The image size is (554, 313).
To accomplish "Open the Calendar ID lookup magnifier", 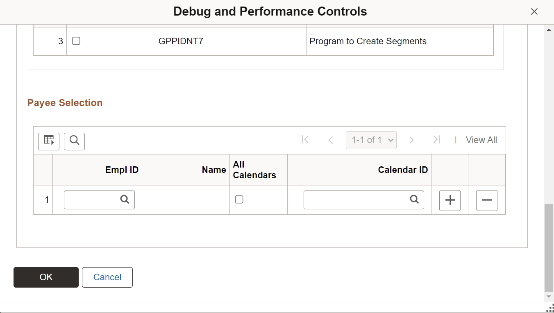I will pyautogui.click(x=413, y=200).
